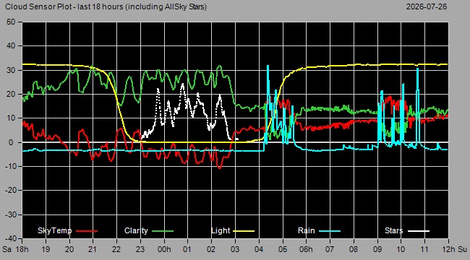Click the x-axis label 07
This screenshot has width=470, height=260.
pyautogui.click(x=330, y=249)
